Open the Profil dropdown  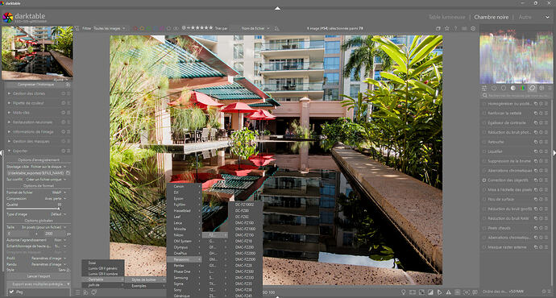(37, 259)
